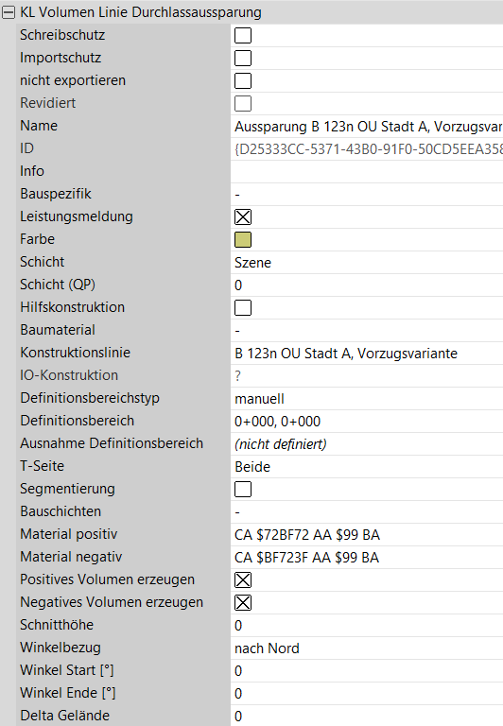503x726 pixels.
Task: Uncheck Negatives Volumen erzeugen
Action: coord(243,603)
